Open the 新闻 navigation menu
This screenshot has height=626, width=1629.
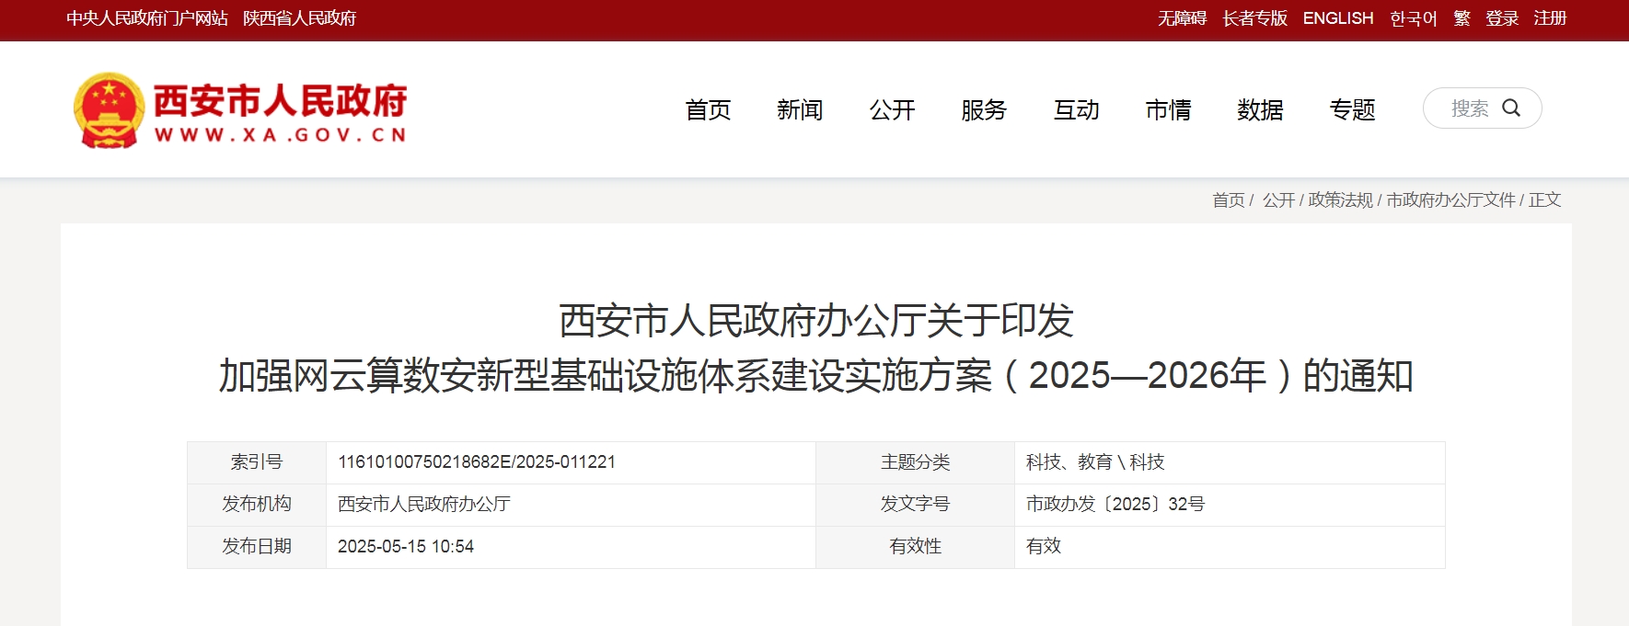[x=800, y=110]
